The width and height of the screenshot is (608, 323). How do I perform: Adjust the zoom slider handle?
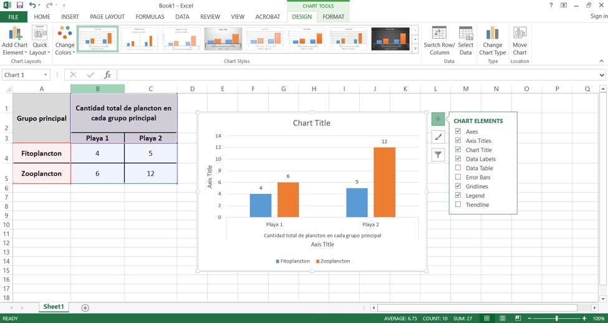[556, 319]
